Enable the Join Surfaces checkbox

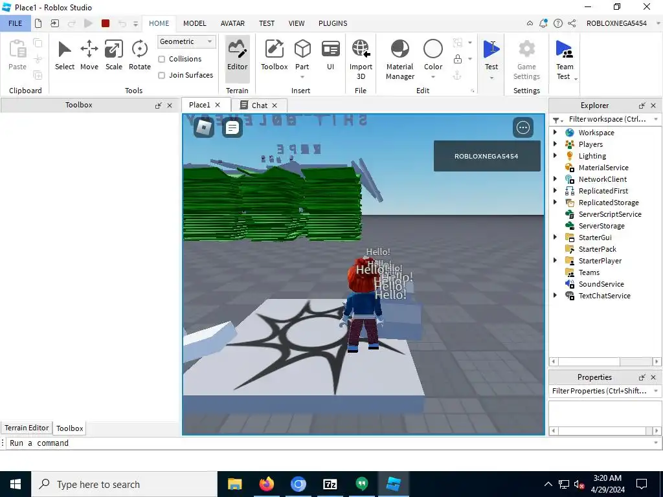[161, 75]
